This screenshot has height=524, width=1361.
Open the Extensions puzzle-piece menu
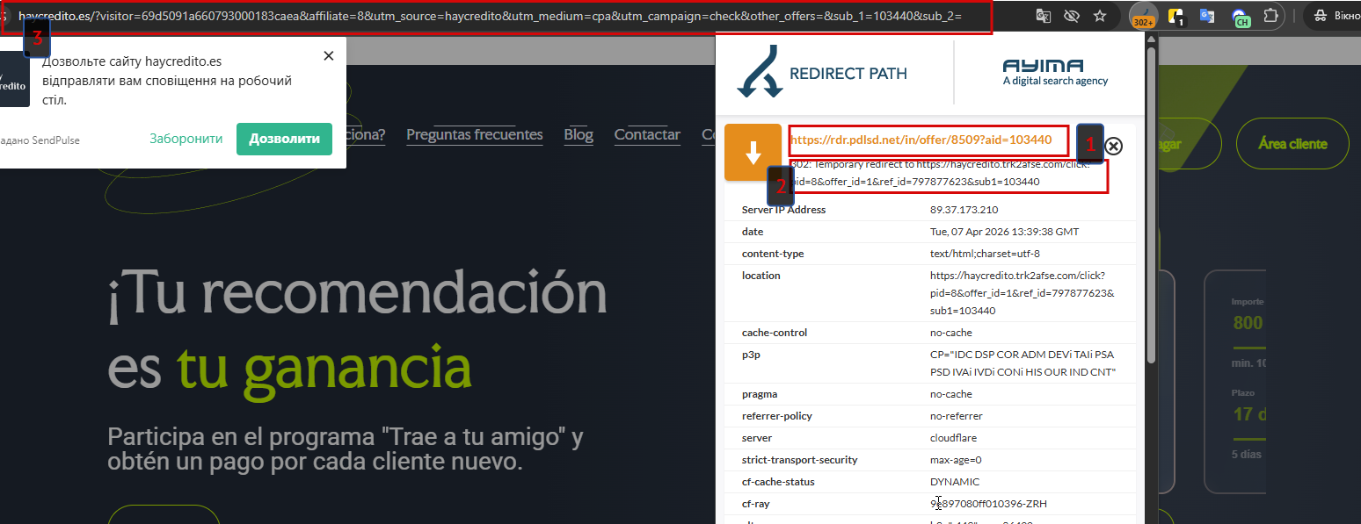(x=1270, y=16)
